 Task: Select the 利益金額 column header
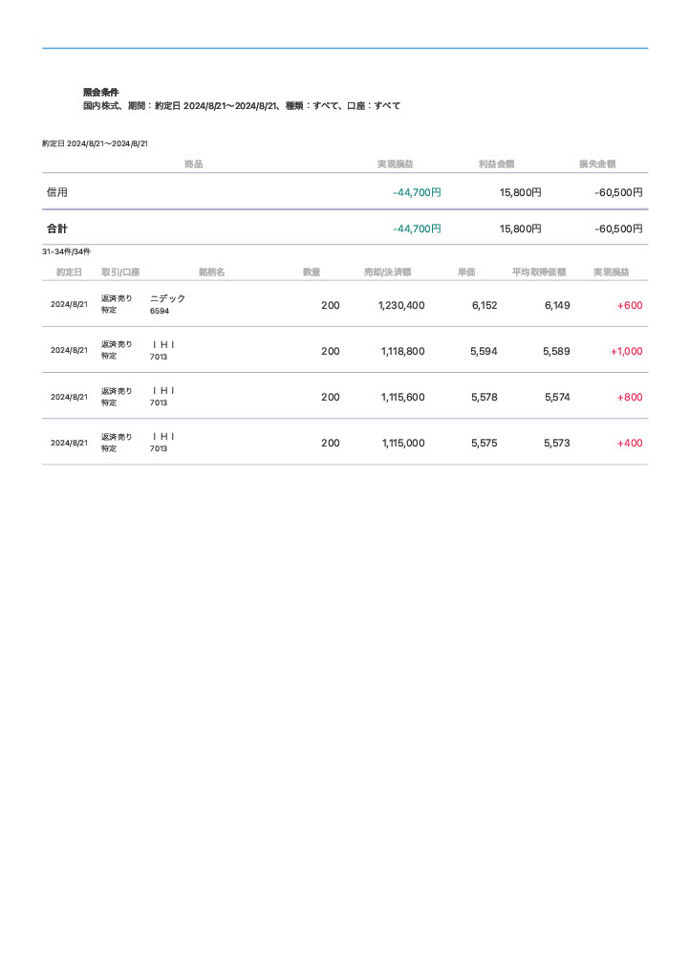[x=496, y=164]
